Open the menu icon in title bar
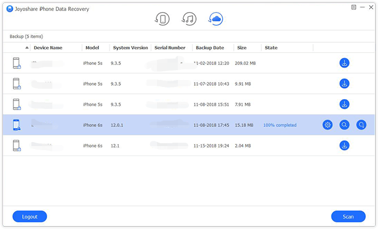This screenshot has height=229, width=378. (354, 8)
